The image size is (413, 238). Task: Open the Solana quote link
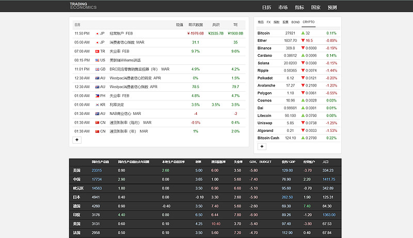click(x=263, y=63)
